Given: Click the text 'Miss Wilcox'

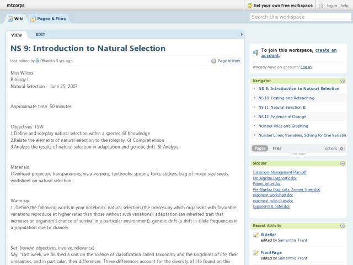Looking at the screenshot, I should click(22, 73).
